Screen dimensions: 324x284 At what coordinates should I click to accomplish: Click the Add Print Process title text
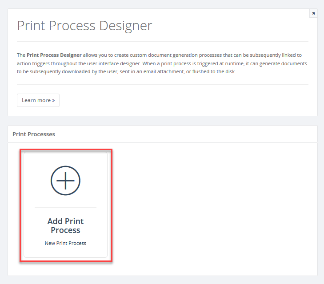coord(65,225)
